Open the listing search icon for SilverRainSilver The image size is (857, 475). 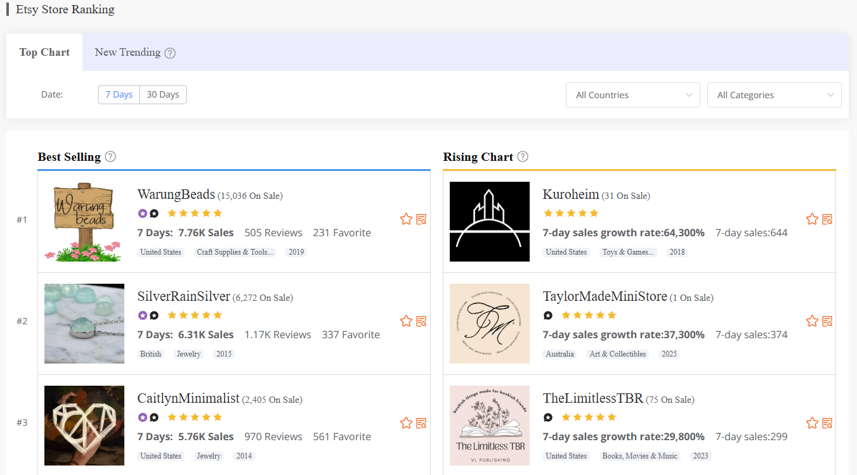[421, 321]
